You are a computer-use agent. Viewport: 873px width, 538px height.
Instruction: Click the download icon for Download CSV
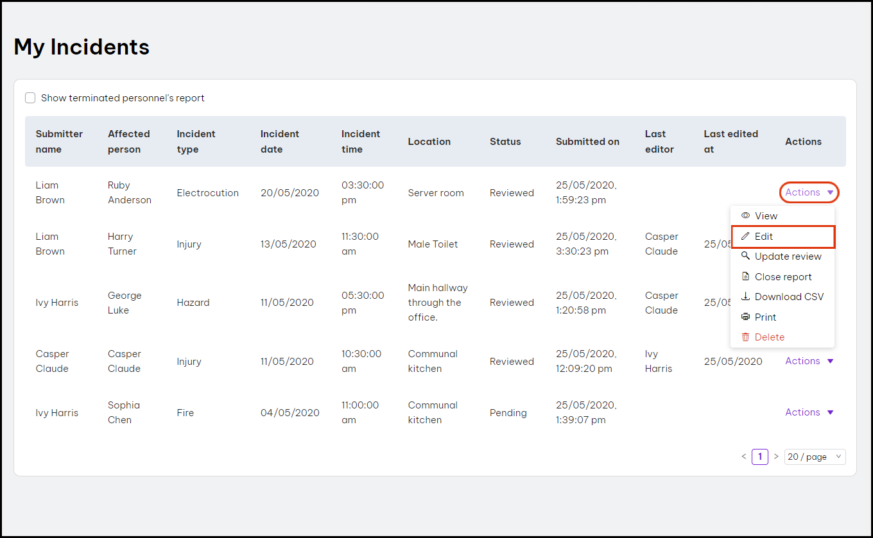click(x=745, y=297)
